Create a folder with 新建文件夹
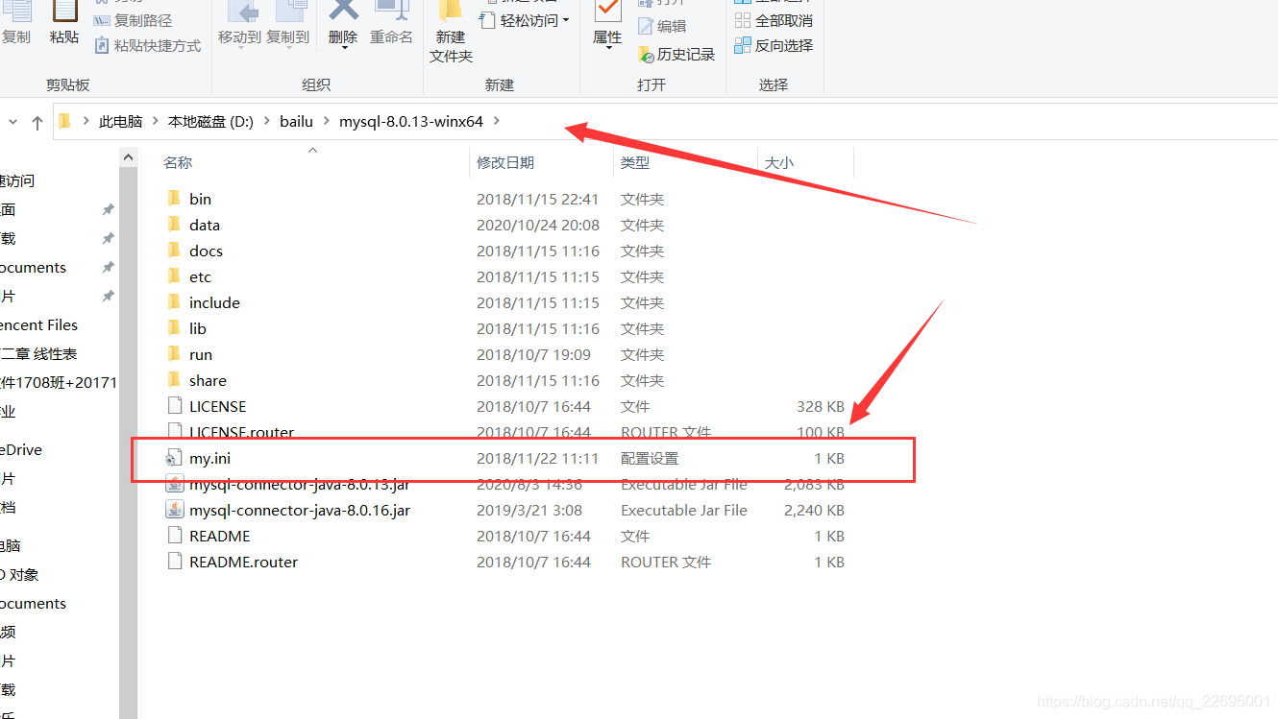The height and width of the screenshot is (719, 1278). [x=451, y=34]
